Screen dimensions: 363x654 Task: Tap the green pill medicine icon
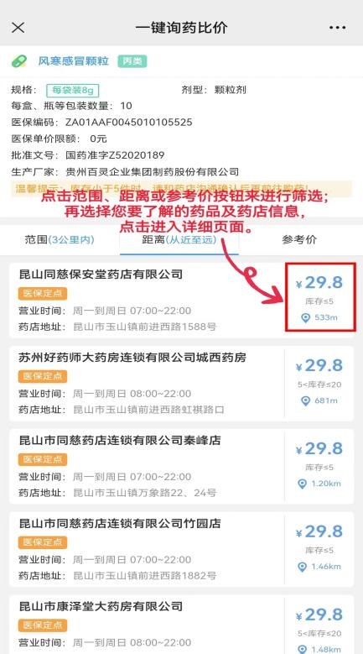pos(19,62)
